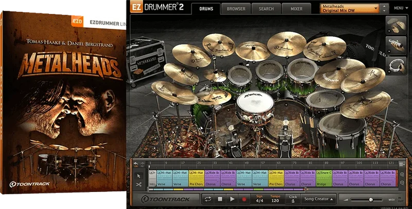Open the song track menu icon

point(401,164)
